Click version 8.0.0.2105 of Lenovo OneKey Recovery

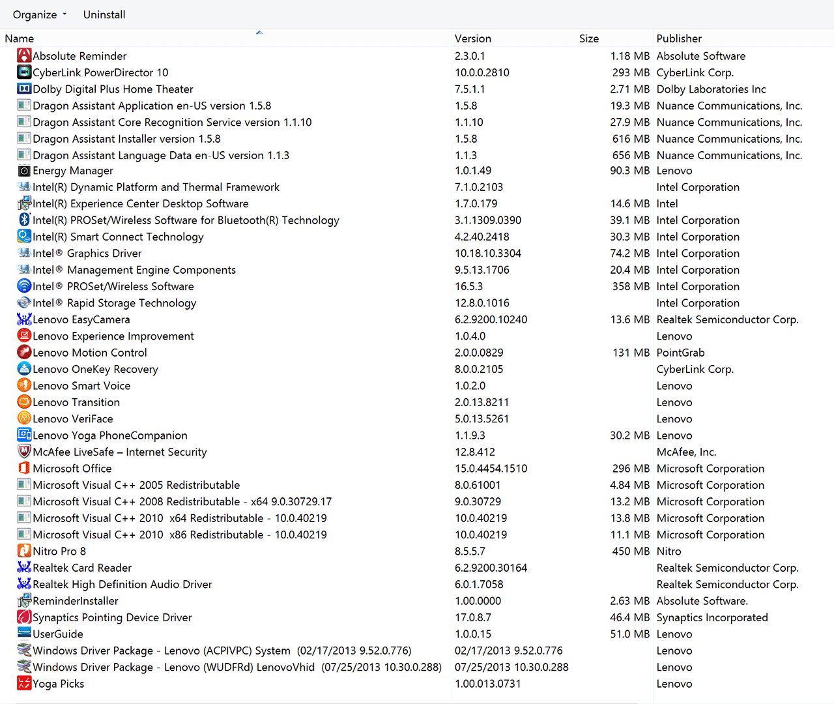click(479, 369)
